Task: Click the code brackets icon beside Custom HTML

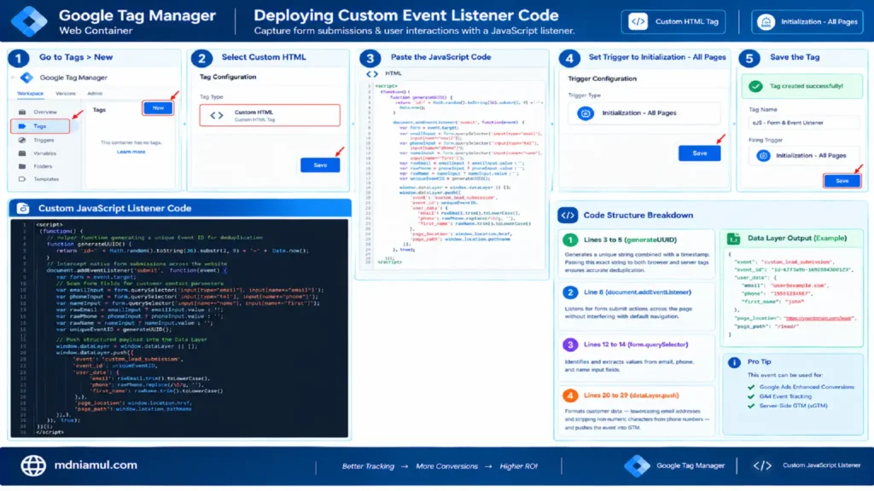Action: tap(217, 115)
